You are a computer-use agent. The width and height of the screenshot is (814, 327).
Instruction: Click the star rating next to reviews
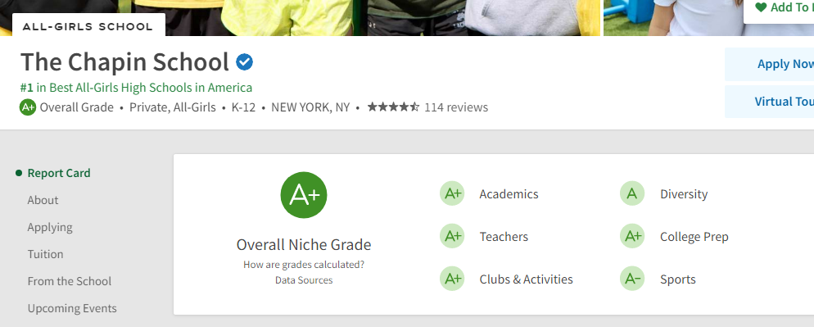pyautogui.click(x=393, y=107)
